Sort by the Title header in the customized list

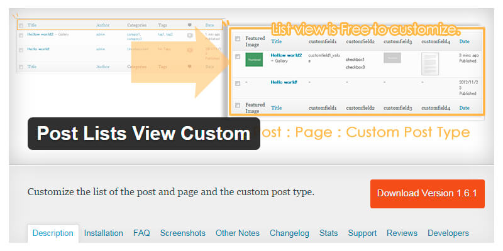pos(276,41)
